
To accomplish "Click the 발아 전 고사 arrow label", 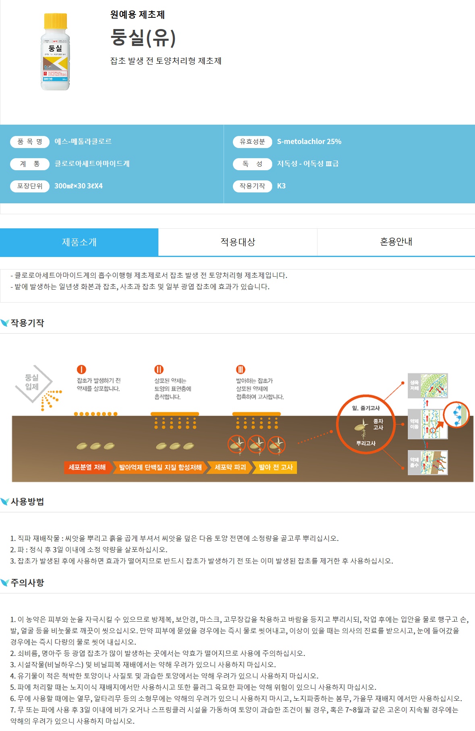I will [x=276, y=467].
